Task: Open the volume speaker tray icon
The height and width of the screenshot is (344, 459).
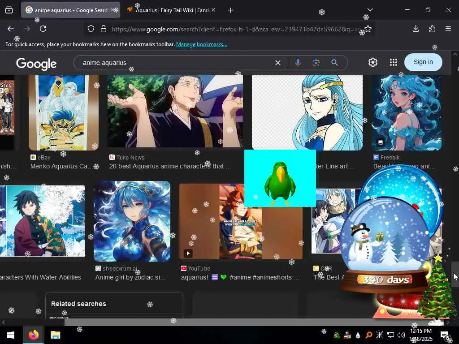Action: [x=401, y=335]
